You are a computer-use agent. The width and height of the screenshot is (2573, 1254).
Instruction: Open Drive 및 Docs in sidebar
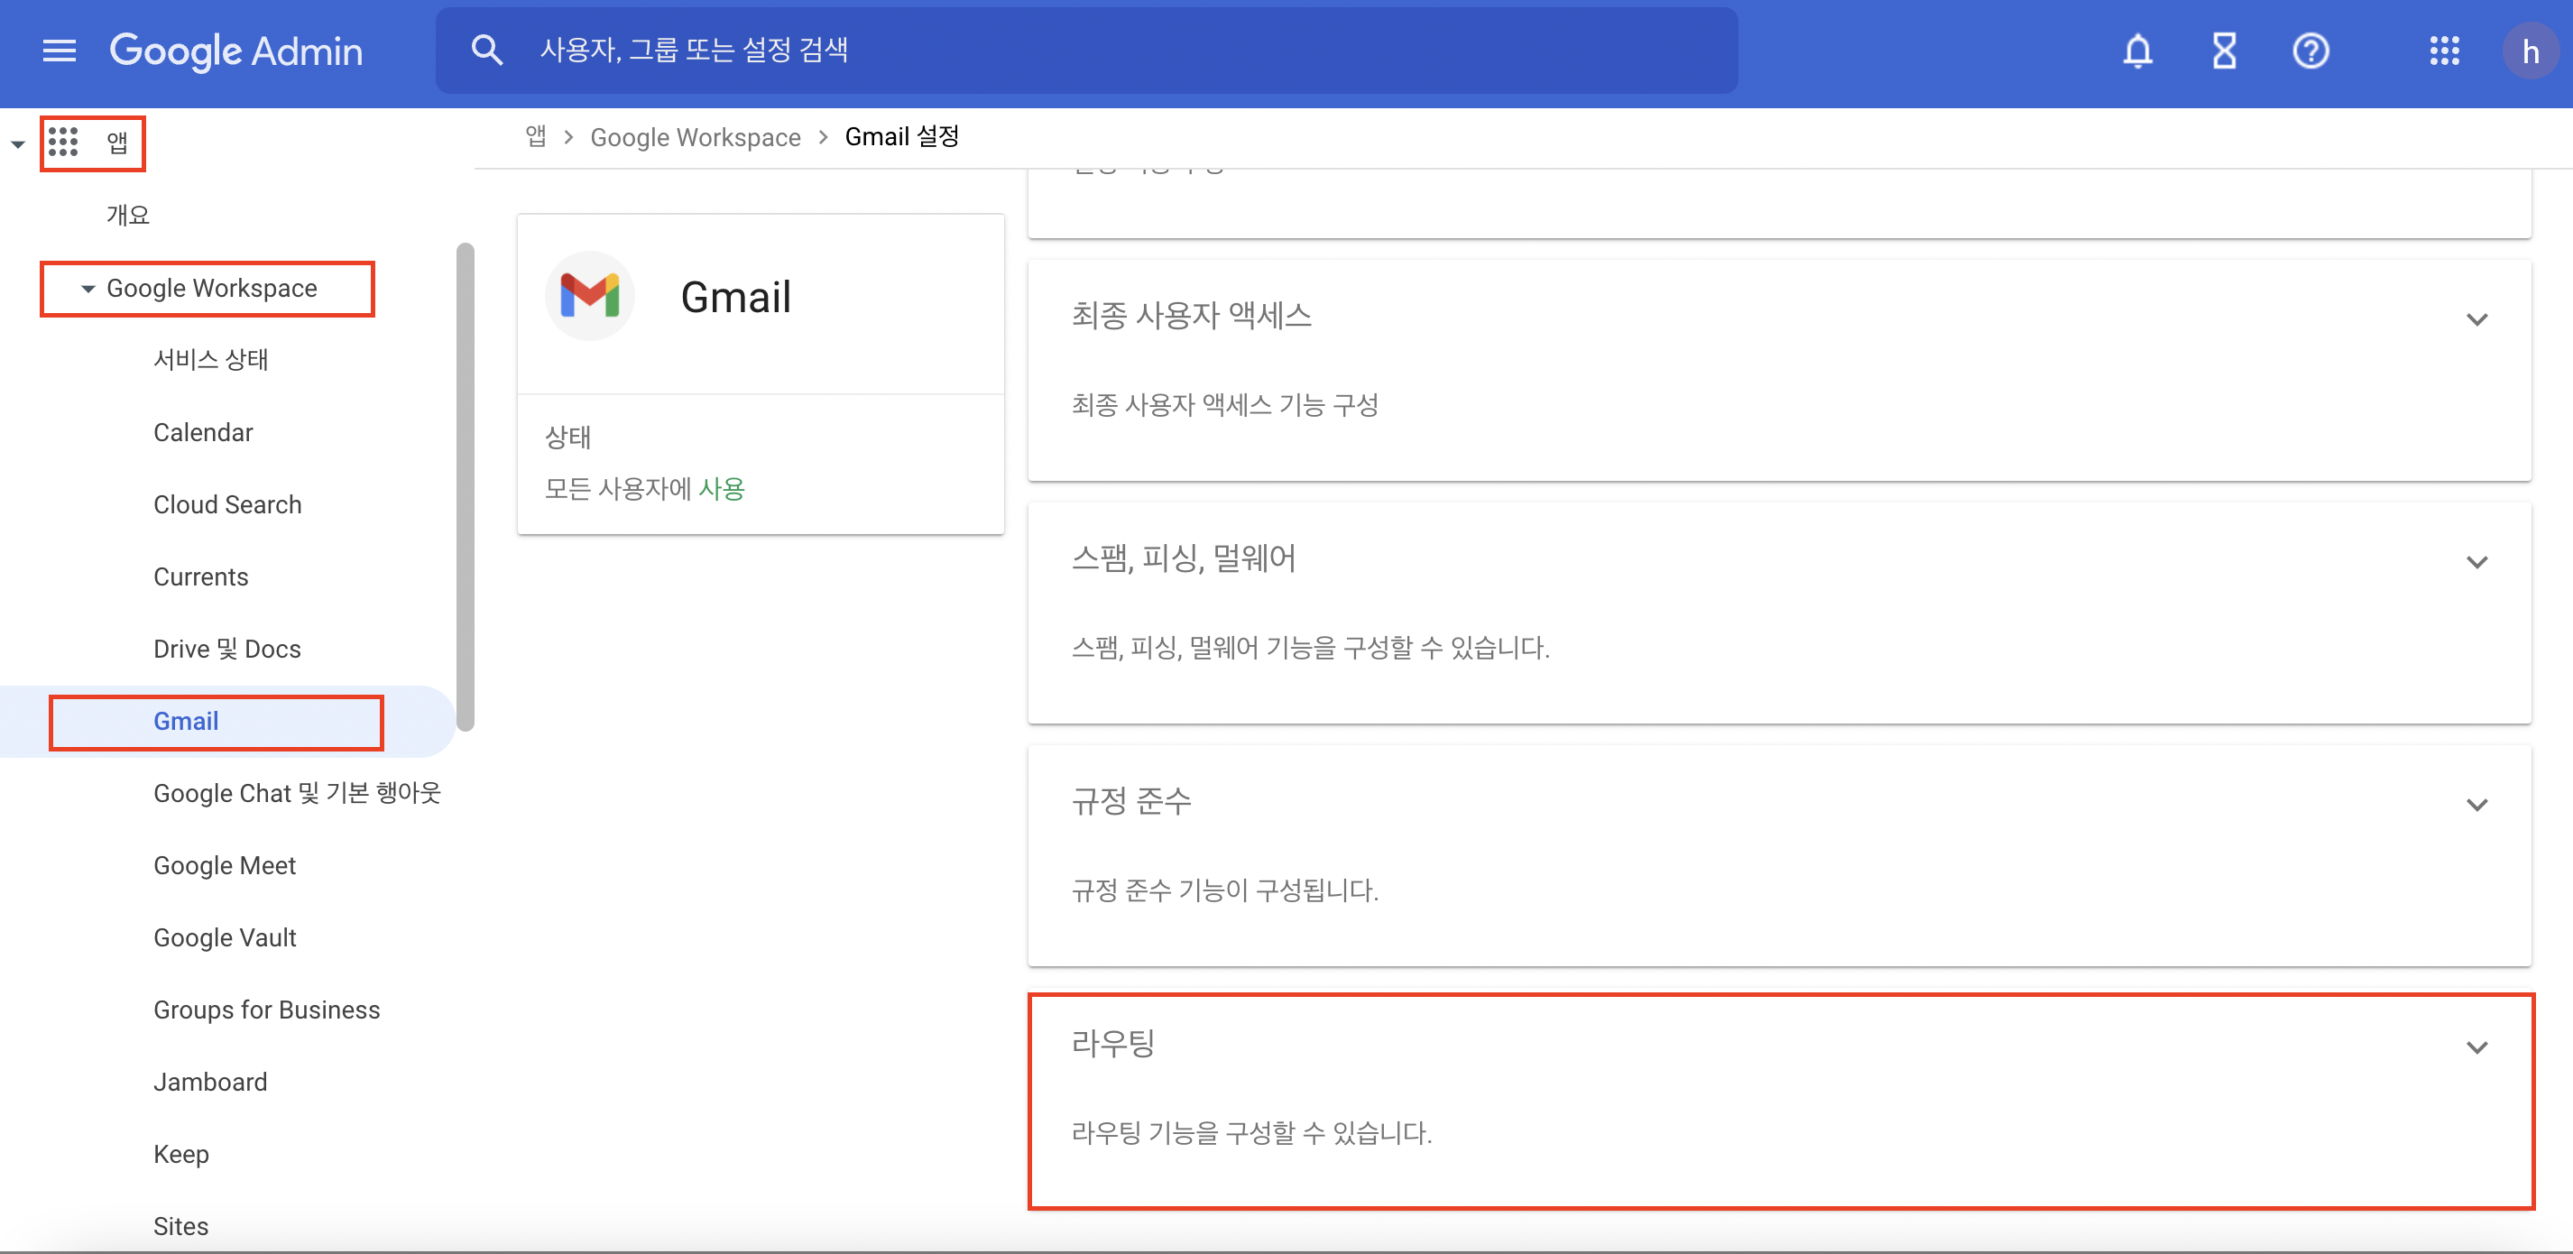pyautogui.click(x=226, y=650)
